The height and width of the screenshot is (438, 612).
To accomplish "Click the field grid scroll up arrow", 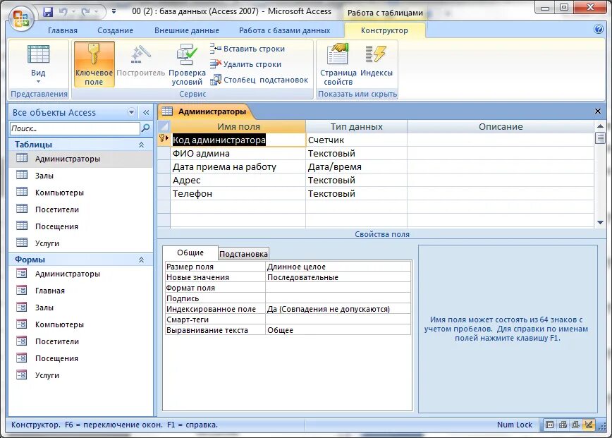I will click(x=600, y=126).
